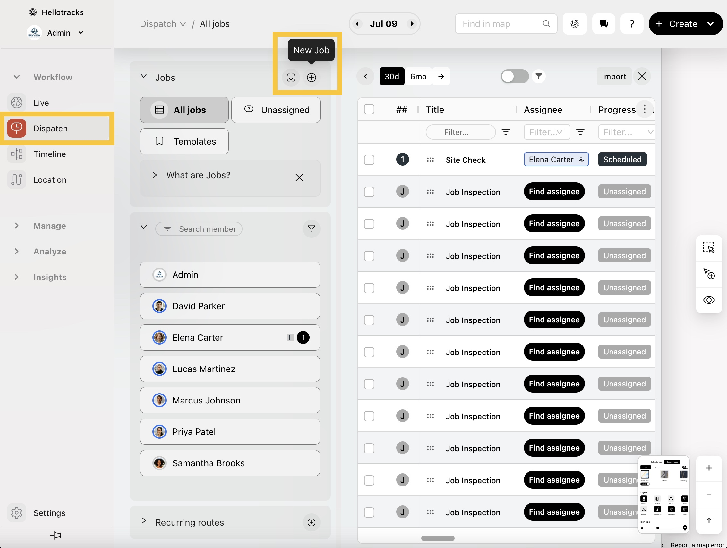
Task: Select the All jobs tab
Action: tap(184, 110)
